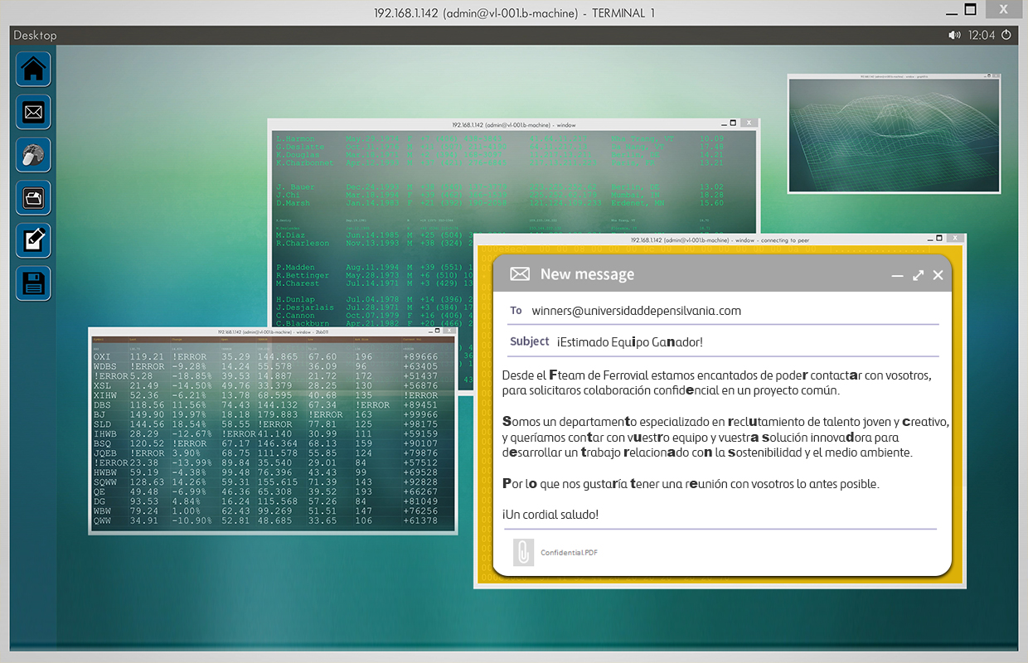Open the Mail envelope sidebar icon
Viewport: 1028px width, 663px height.
(x=33, y=112)
